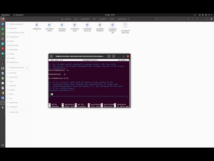The image size is (214, 161).
Task: Go to openfoam7 in the path bar
Action: 85,19
